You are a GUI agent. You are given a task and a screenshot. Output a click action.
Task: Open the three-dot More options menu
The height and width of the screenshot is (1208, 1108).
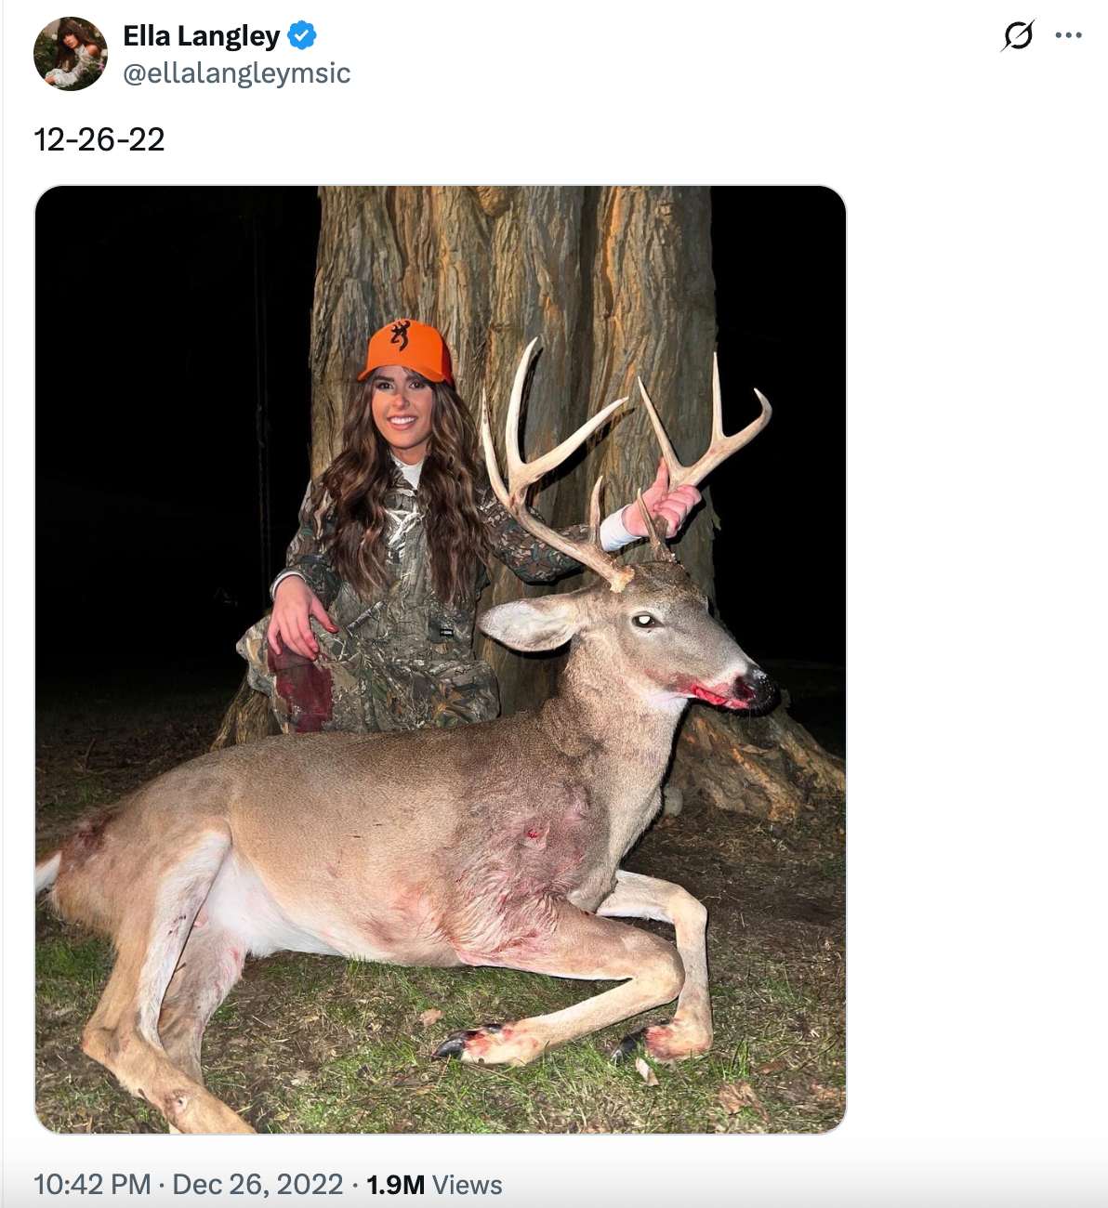1068,36
